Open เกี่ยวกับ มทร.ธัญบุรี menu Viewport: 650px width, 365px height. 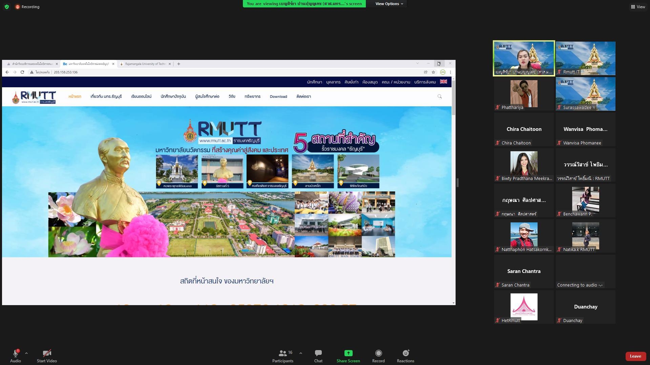106,96
